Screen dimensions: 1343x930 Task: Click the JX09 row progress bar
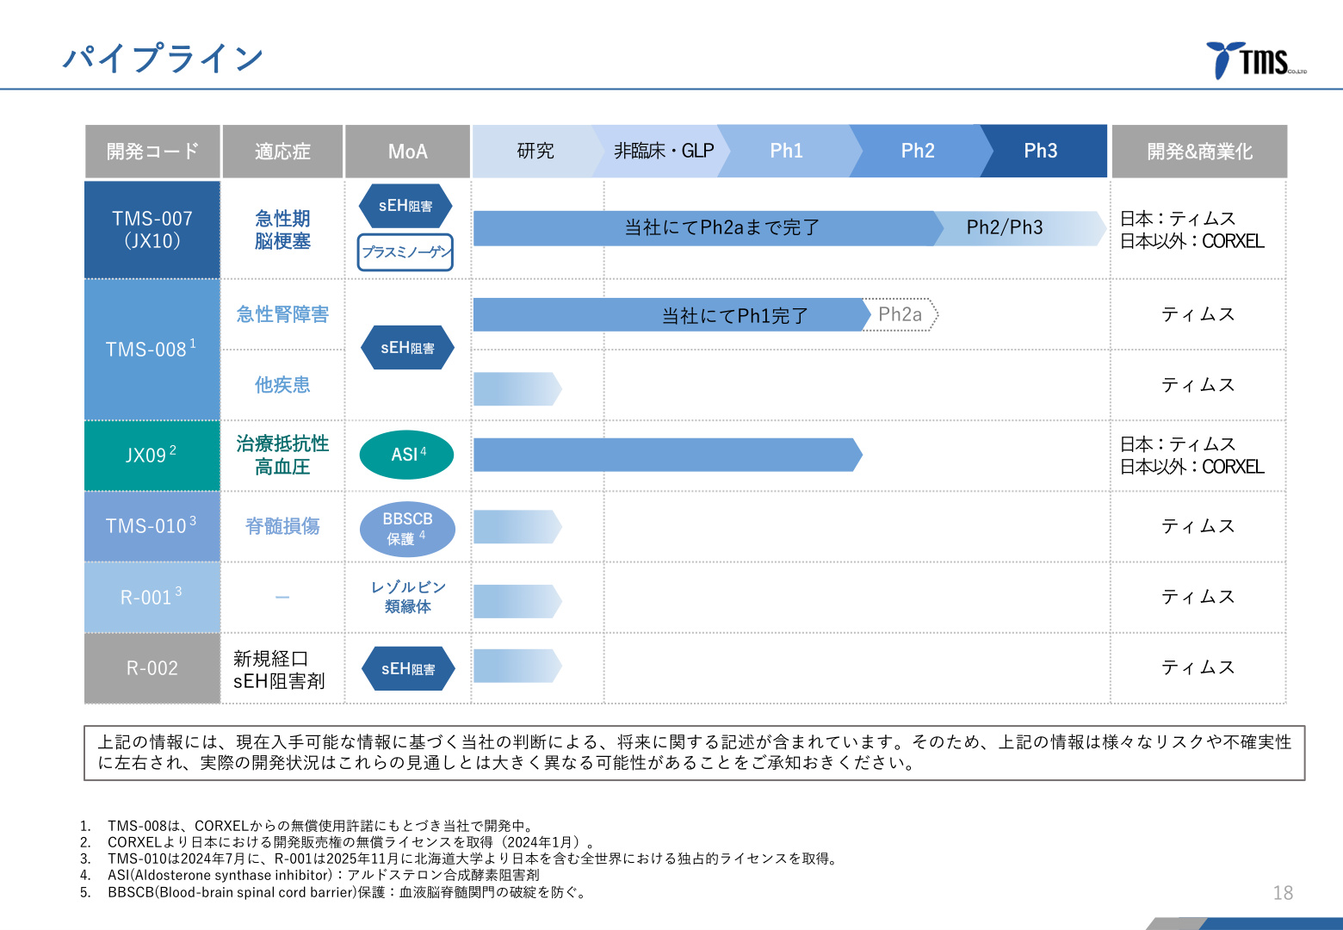pos(668,455)
